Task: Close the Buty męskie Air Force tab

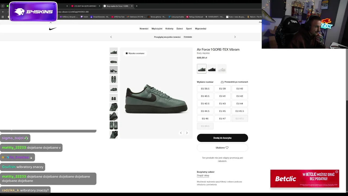Action: click(132, 6)
